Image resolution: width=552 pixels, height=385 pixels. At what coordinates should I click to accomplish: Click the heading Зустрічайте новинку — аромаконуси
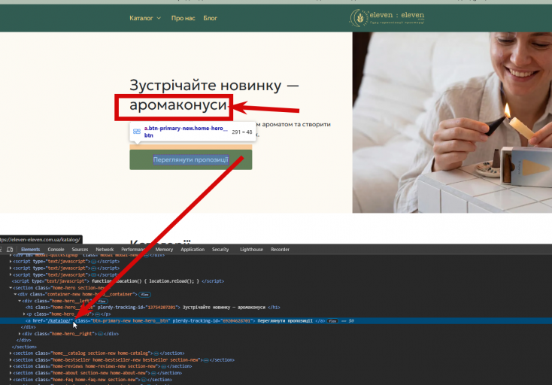pos(214,95)
